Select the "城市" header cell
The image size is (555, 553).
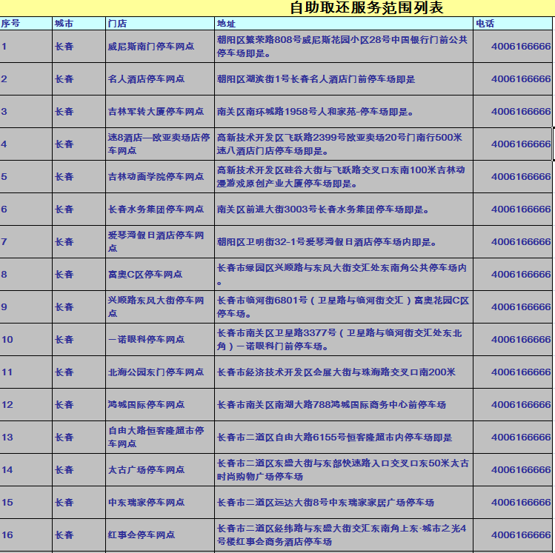coord(64,24)
